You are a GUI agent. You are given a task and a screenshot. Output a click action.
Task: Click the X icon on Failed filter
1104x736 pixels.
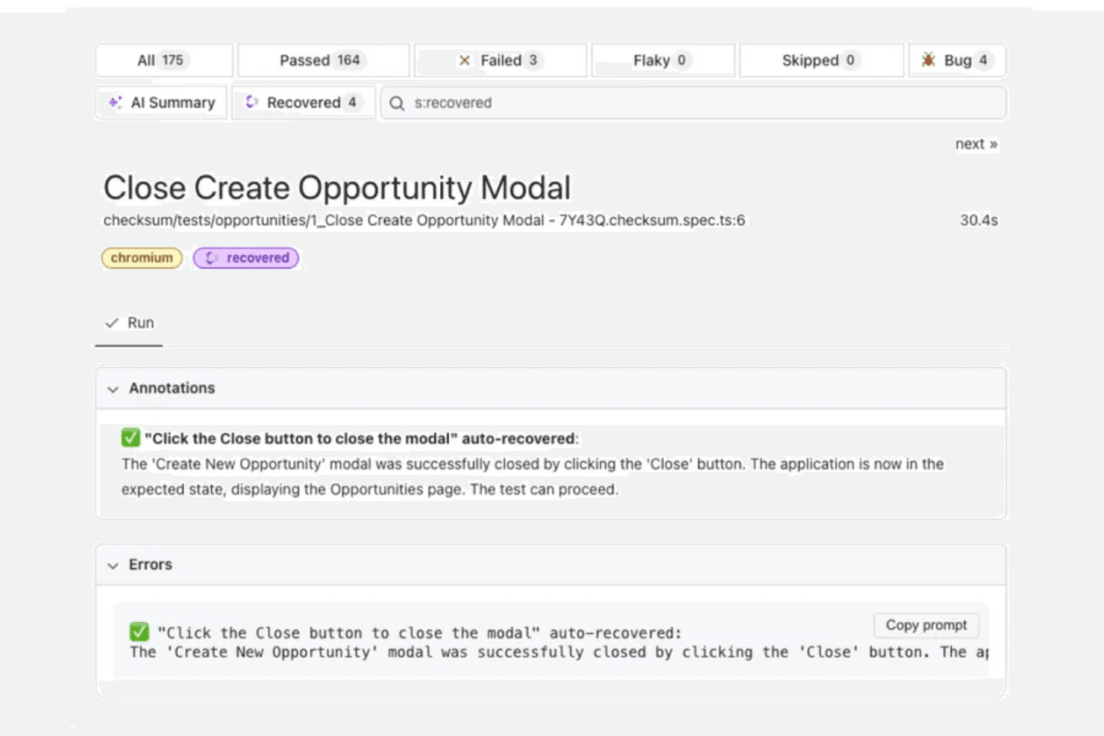click(x=464, y=60)
